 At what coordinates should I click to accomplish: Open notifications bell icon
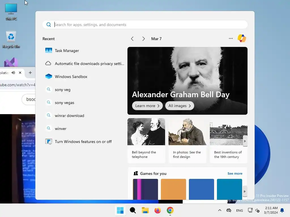[282, 210]
